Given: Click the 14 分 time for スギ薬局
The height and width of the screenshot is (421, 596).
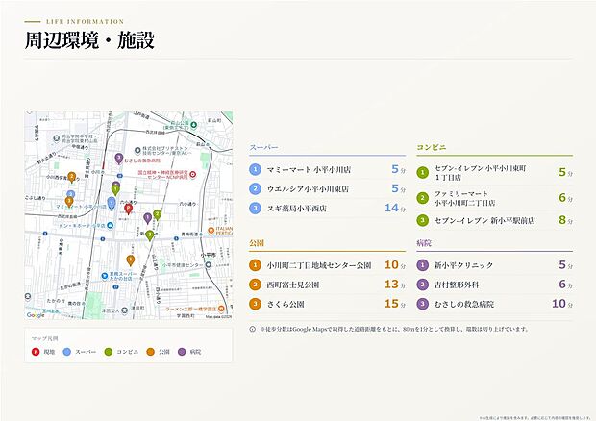Looking at the screenshot, I should (395, 209).
